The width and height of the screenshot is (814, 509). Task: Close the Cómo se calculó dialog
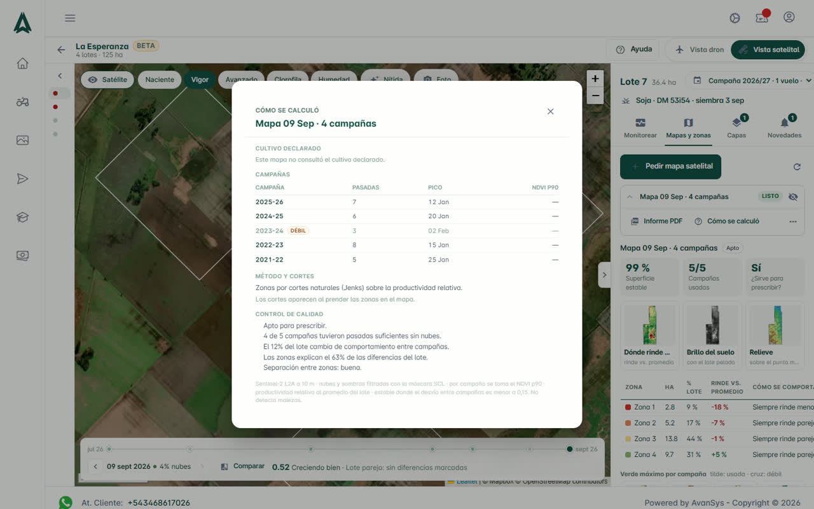coord(551,111)
